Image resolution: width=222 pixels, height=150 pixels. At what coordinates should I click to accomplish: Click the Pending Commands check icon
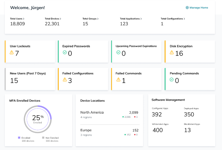(x=172, y=80)
